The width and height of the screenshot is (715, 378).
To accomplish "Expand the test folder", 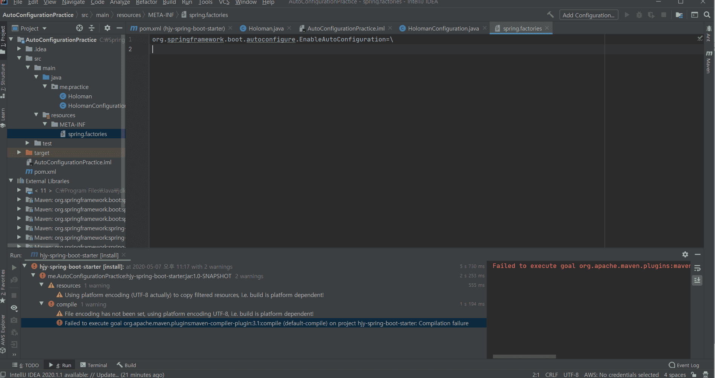I will coord(28,143).
